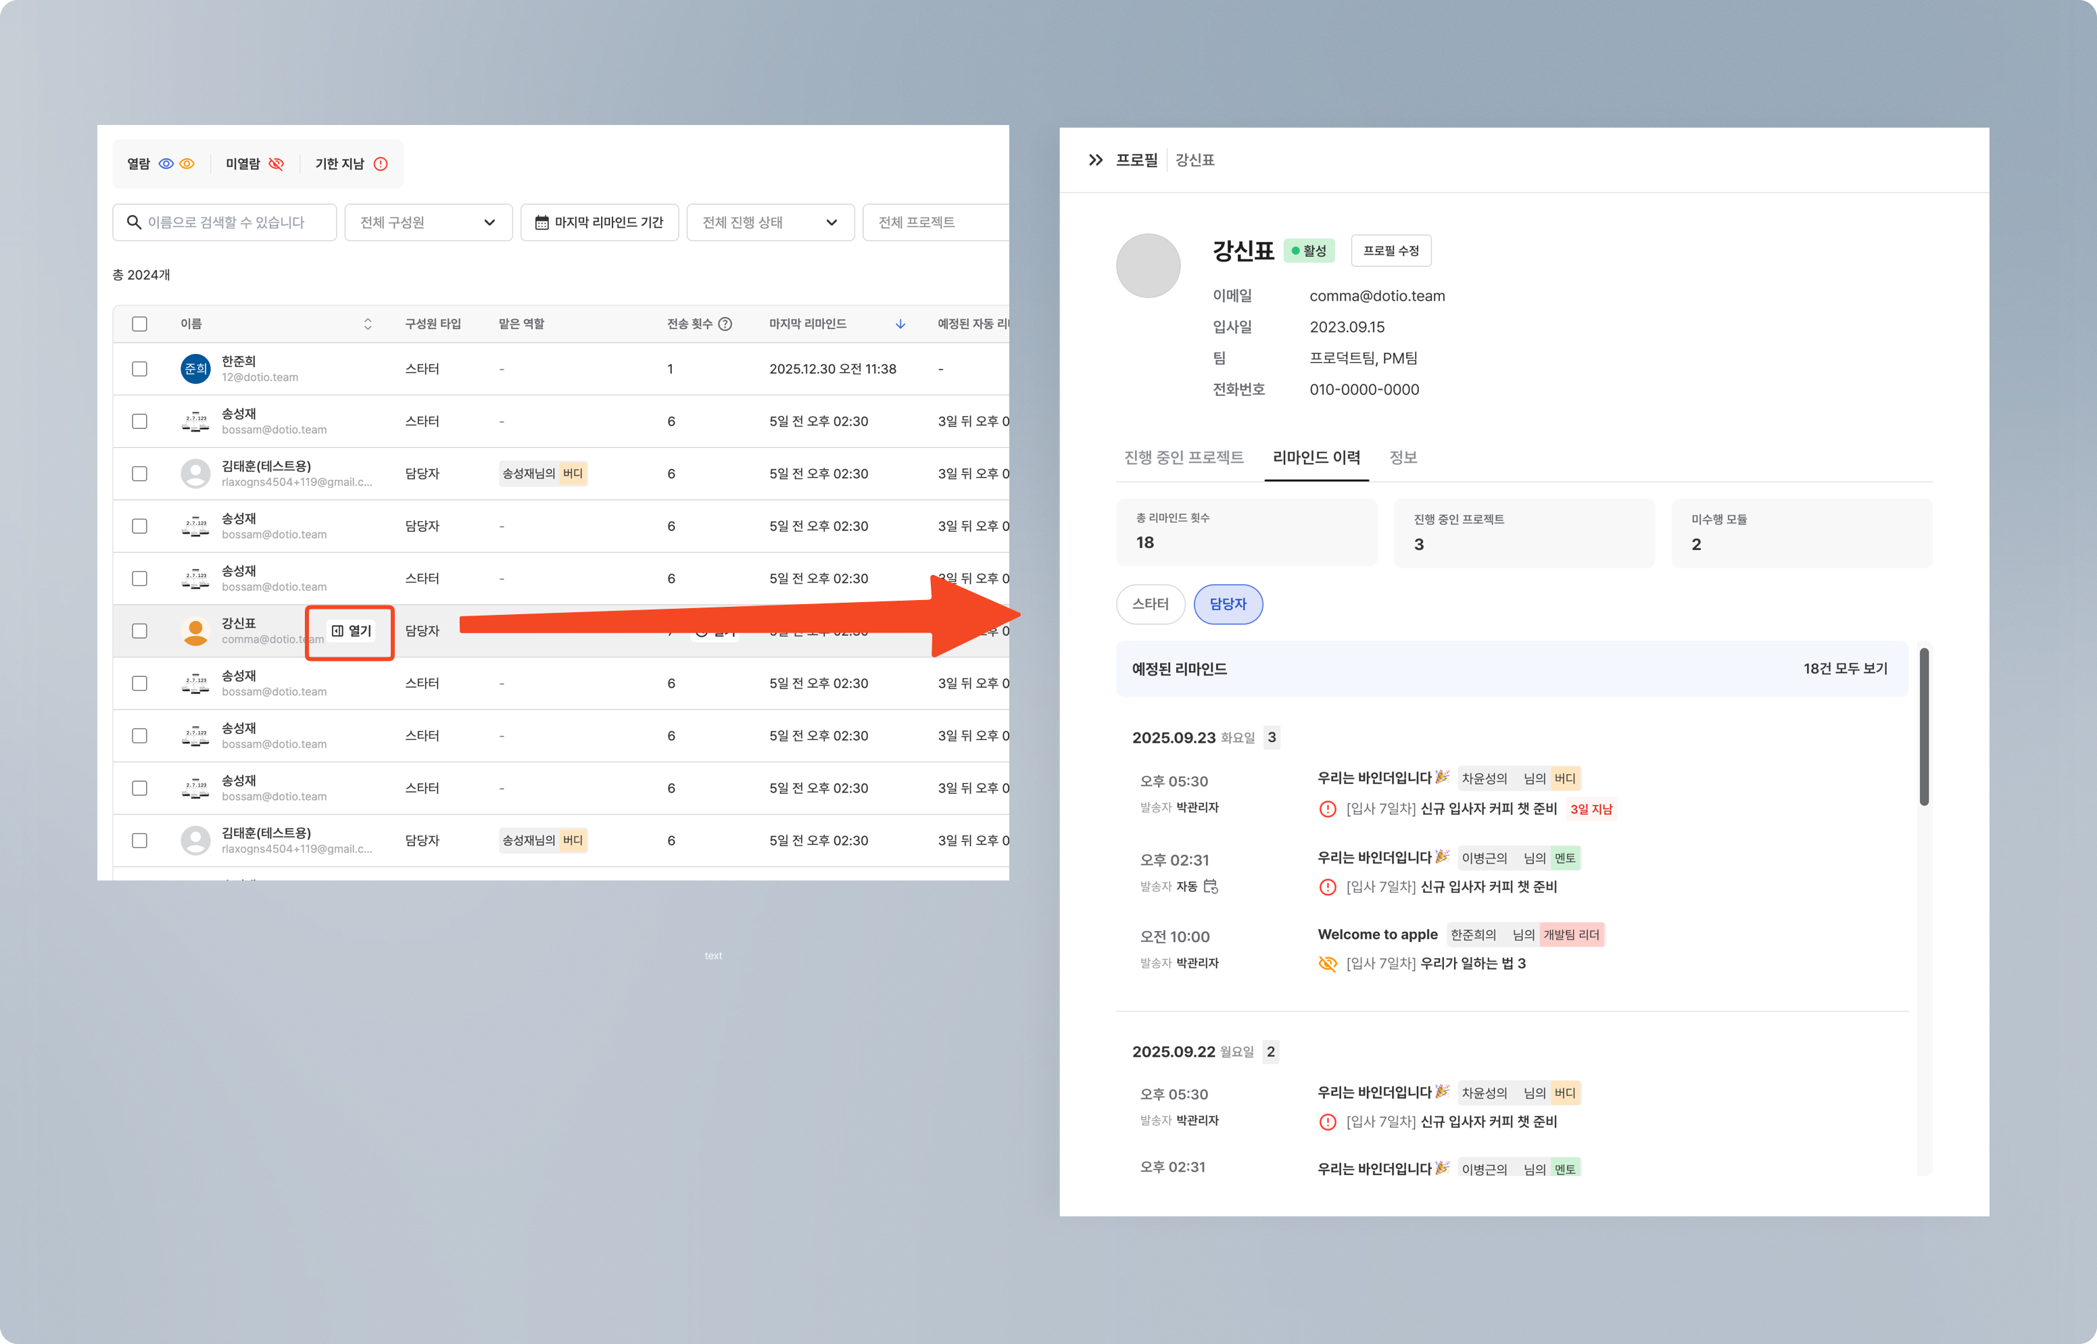Click the calendar icon in 마지막 리마인드 기간
Image resolution: width=2097 pixels, height=1344 pixels.
[x=541, y=222]
